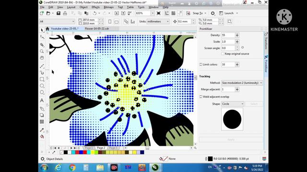
Task: Click the Density value field
Action: [228, 35]
